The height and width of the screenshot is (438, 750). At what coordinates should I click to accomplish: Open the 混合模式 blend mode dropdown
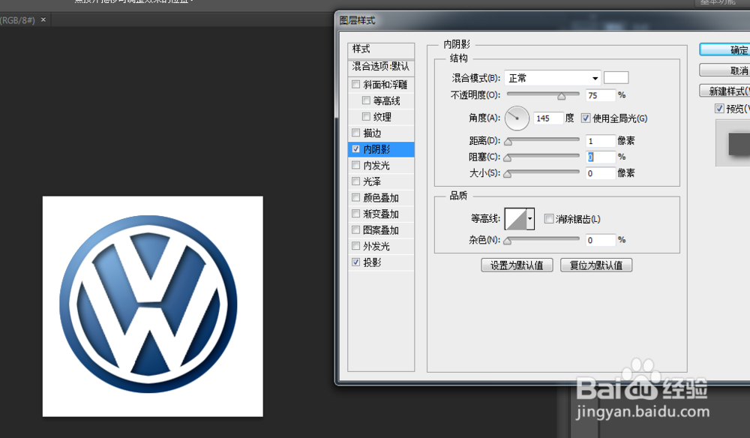coord(553,78)
